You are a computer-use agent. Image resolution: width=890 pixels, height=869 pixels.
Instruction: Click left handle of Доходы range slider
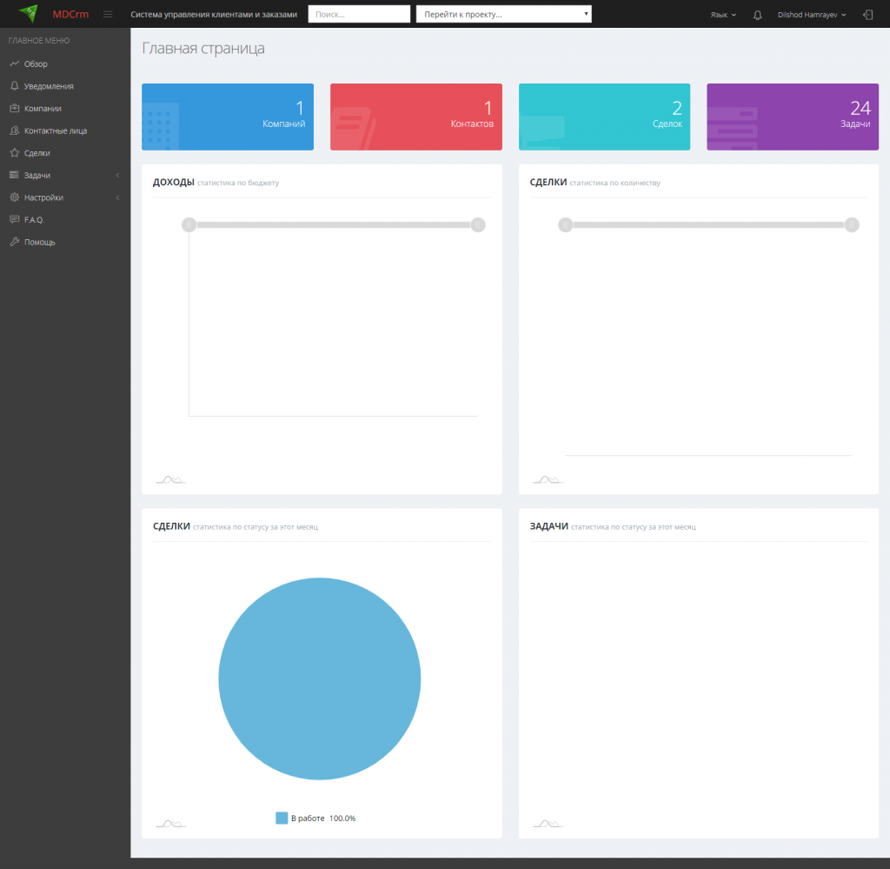[189, 225]
